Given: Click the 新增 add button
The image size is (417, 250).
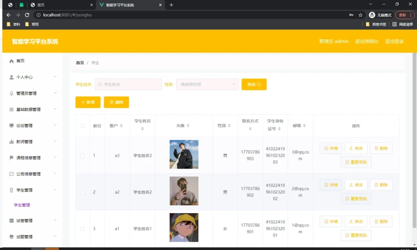Looking at the screenshot, I should [x=88, y=102].
